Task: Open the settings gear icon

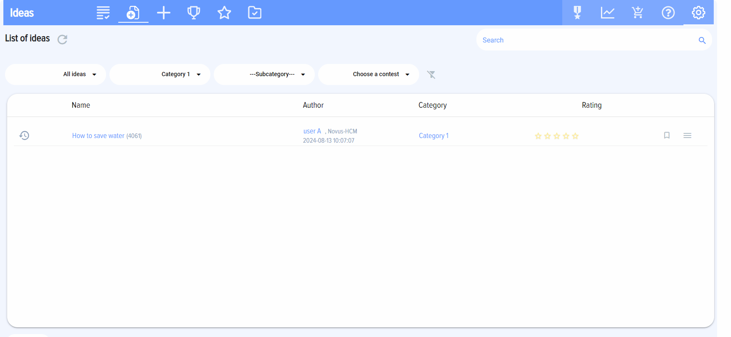Action: tap(698, 13)
